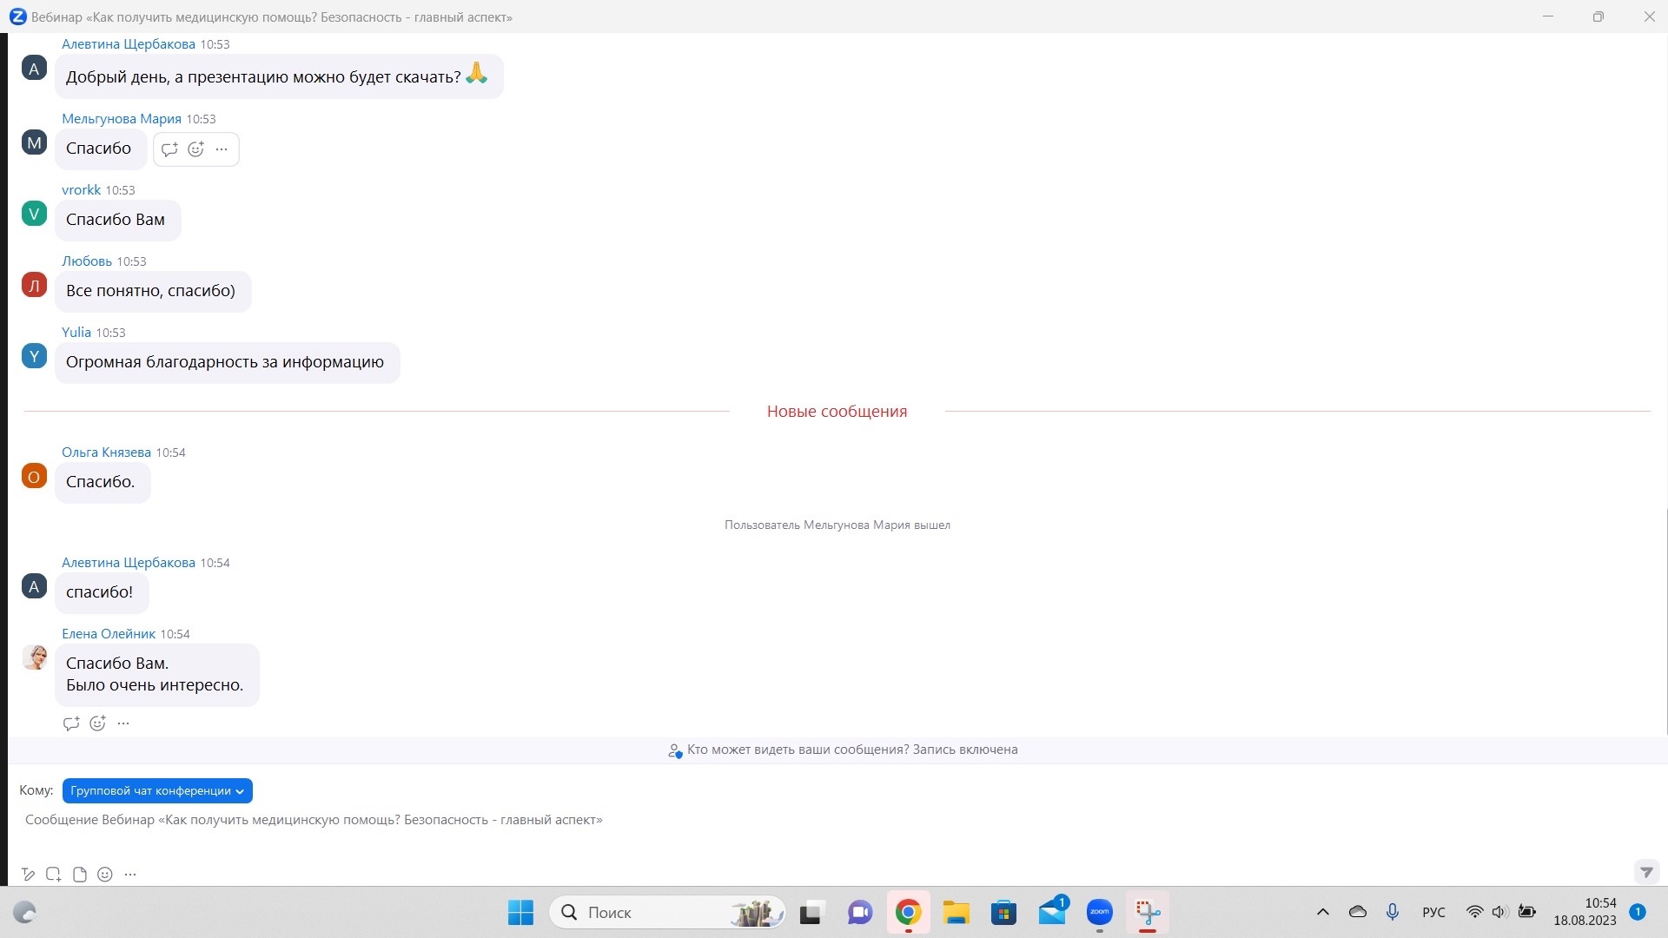
Task: Switch to Zoom app icon in taskbar
Action: pos(1100,913)
